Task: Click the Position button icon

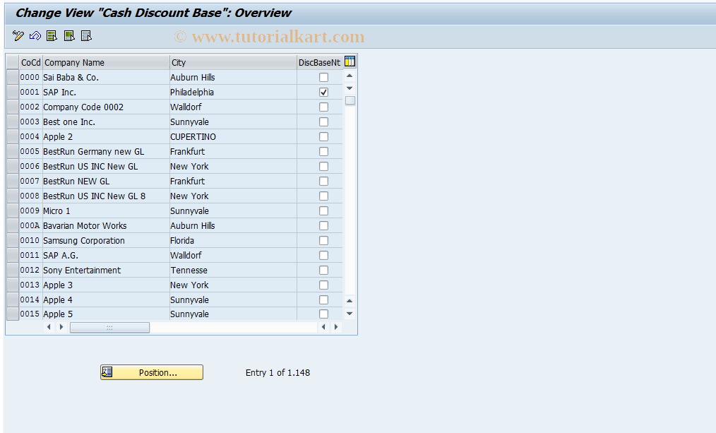Action: 107,372
